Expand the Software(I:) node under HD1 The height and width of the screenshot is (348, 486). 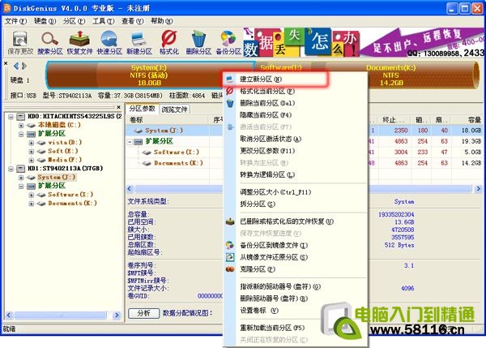[31, 195]
